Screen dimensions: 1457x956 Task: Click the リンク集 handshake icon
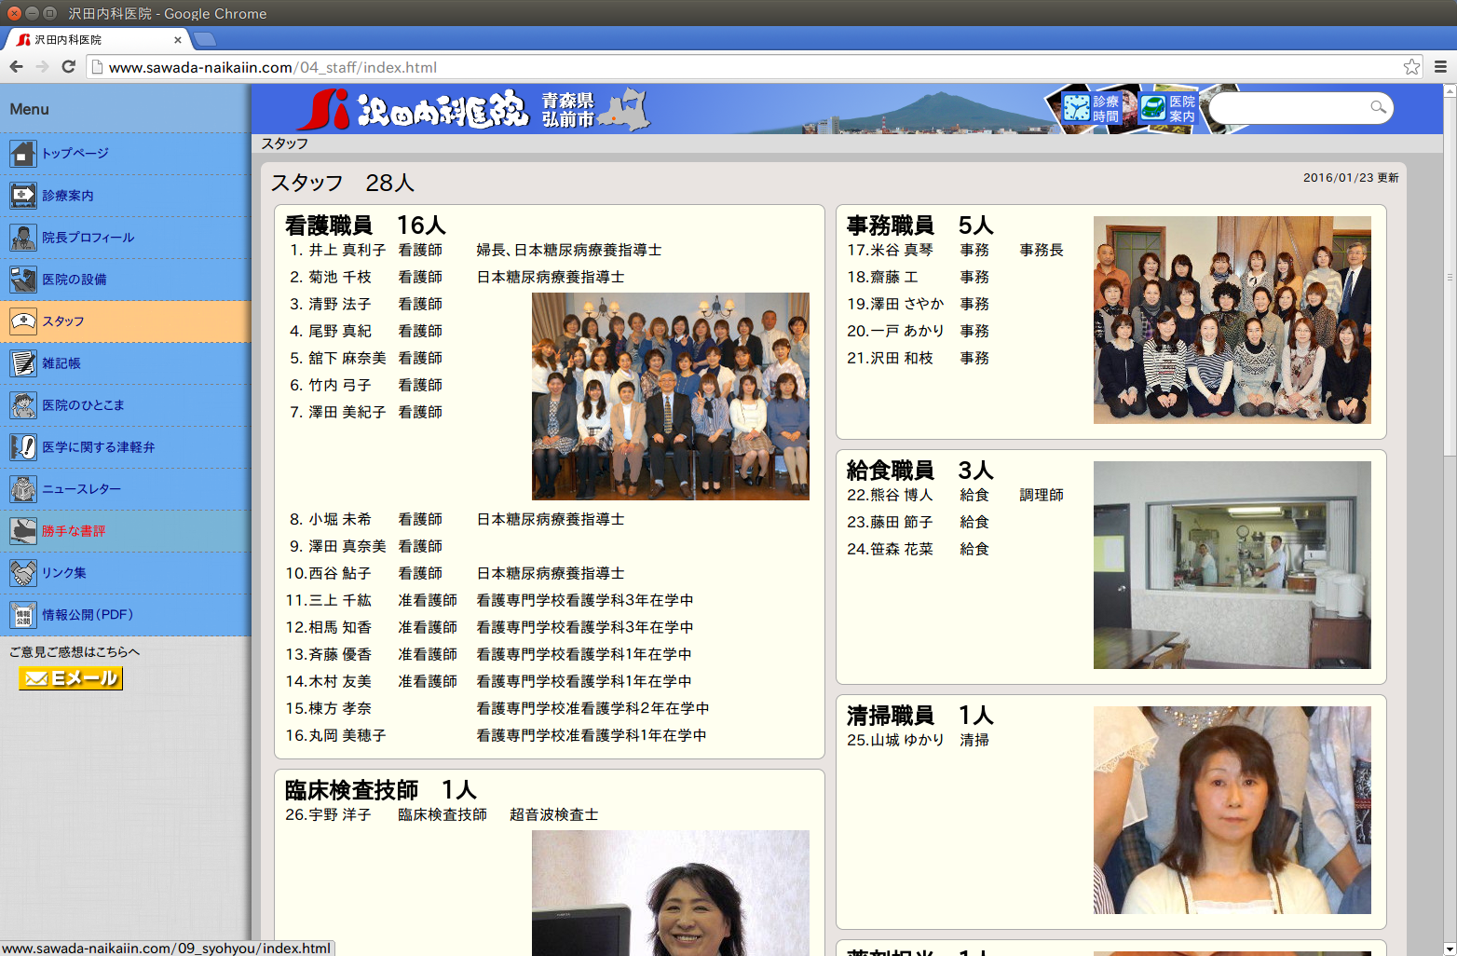23,573
